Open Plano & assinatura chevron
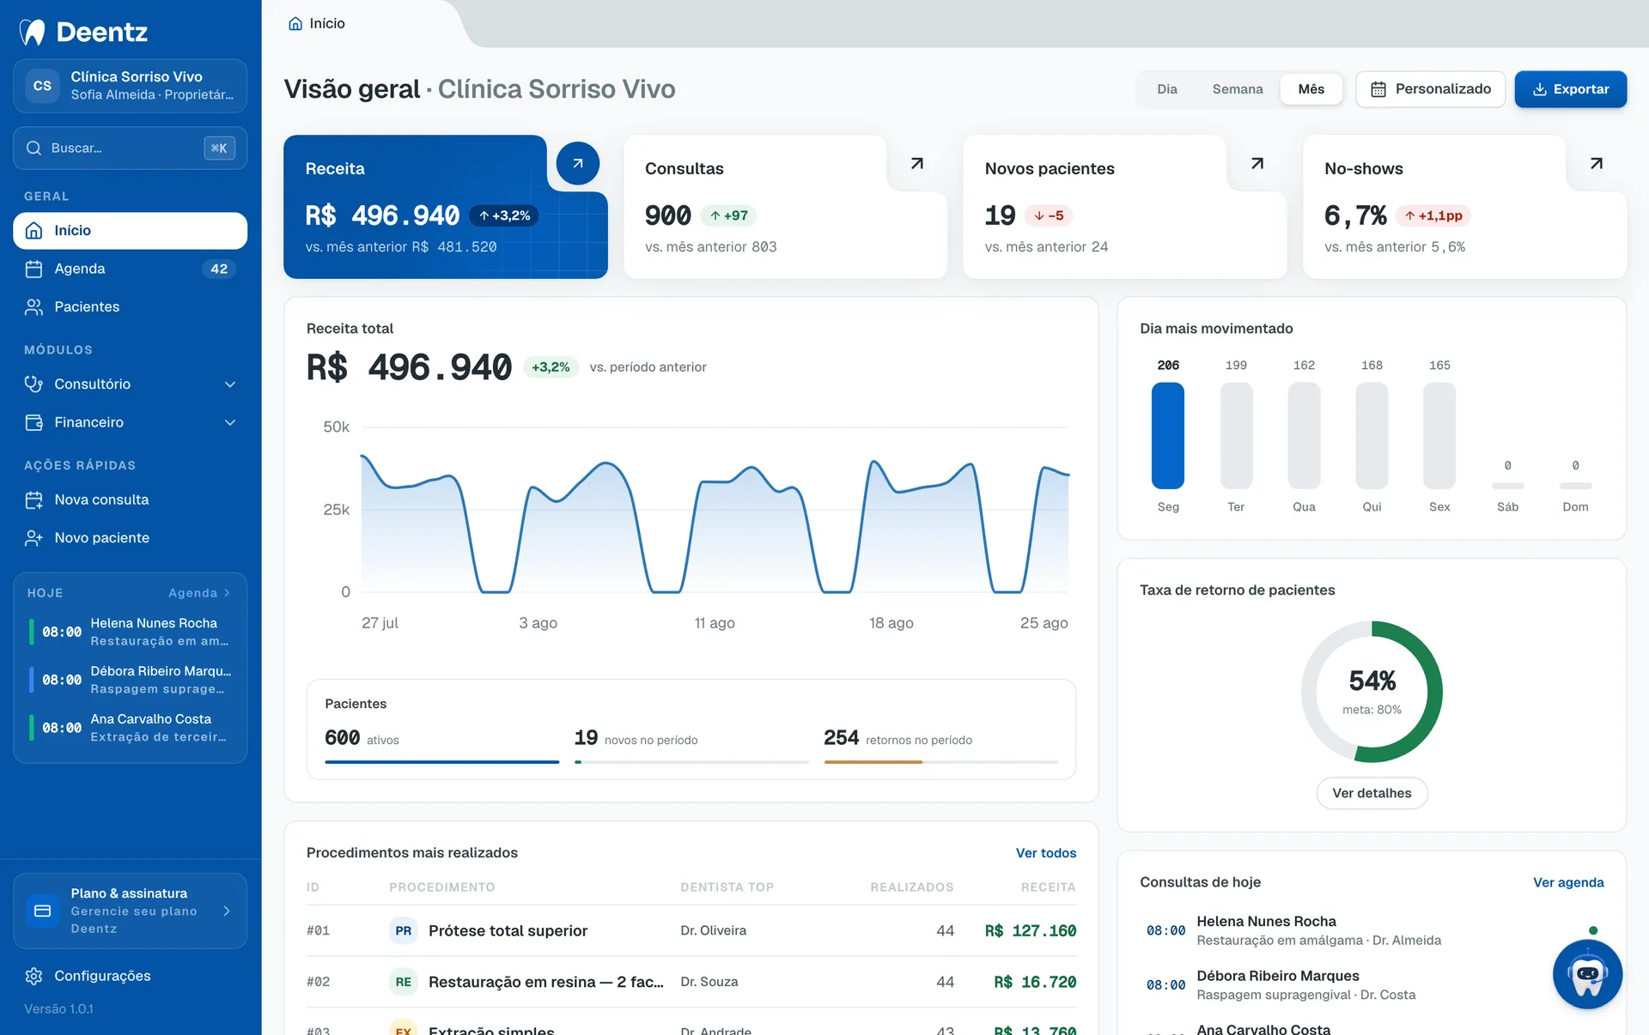Viewport: 1649px width, 1035px height. 227,911
